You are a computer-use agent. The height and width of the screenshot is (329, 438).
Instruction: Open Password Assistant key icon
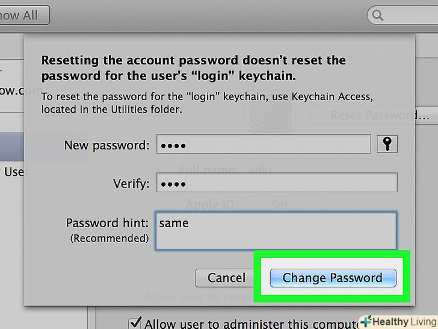coord(387,144)
